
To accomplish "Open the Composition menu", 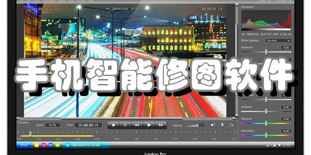I will [49, 2].
